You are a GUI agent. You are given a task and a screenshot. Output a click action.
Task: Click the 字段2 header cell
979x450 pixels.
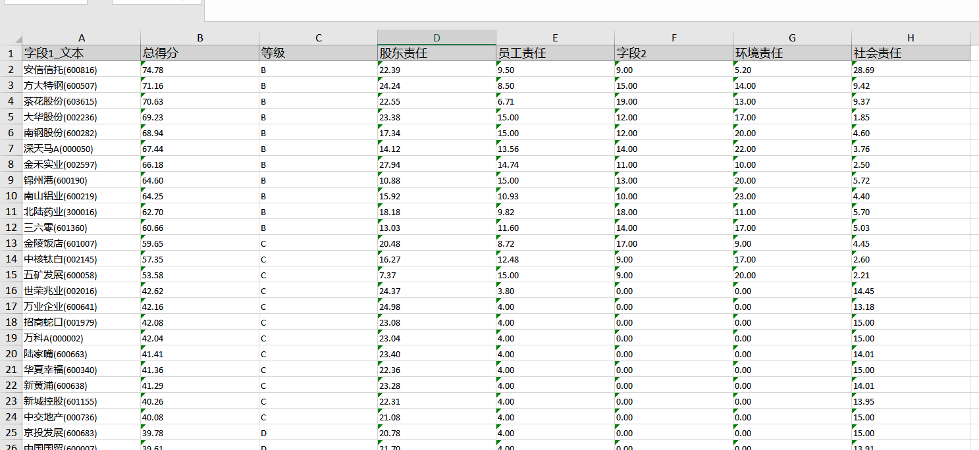pyautogui.click(x=674, y=53)
